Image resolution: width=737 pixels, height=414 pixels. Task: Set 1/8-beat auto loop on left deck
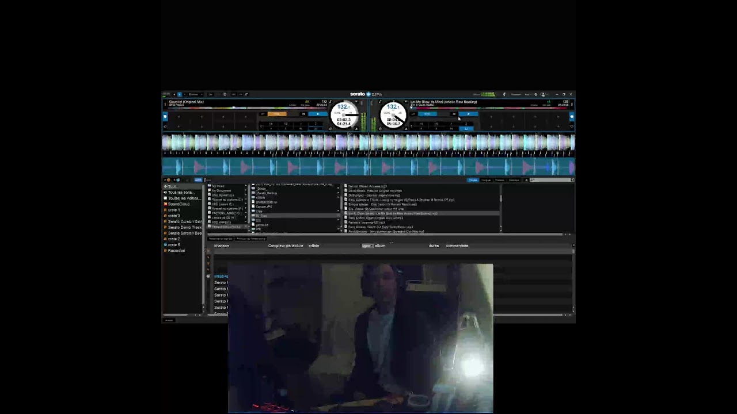(x=271, y=124)
